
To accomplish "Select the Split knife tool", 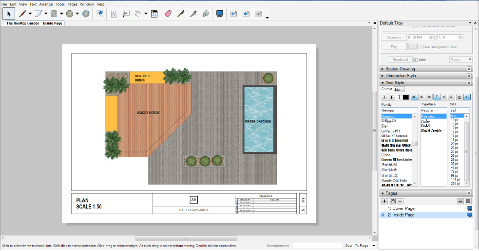I will [193, 14].
